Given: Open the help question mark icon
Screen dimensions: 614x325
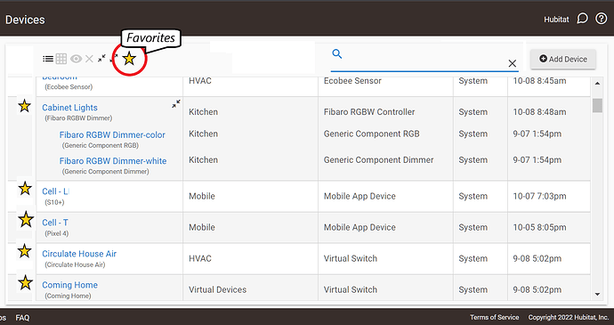Looking at the screenshot, I should (x=601, y=19).
